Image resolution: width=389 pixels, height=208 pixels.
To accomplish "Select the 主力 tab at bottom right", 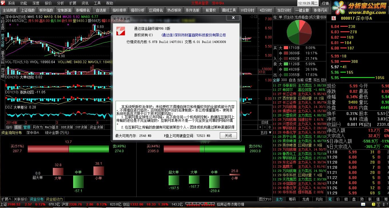I will (x=279, y=199).
